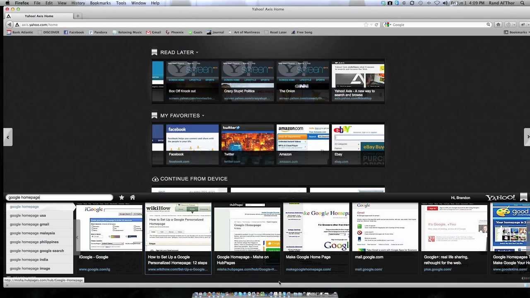This screenshot has height=298, width=530.
Task: Click the Yahoo! logo in Axis bar
Action: point(500,197)
